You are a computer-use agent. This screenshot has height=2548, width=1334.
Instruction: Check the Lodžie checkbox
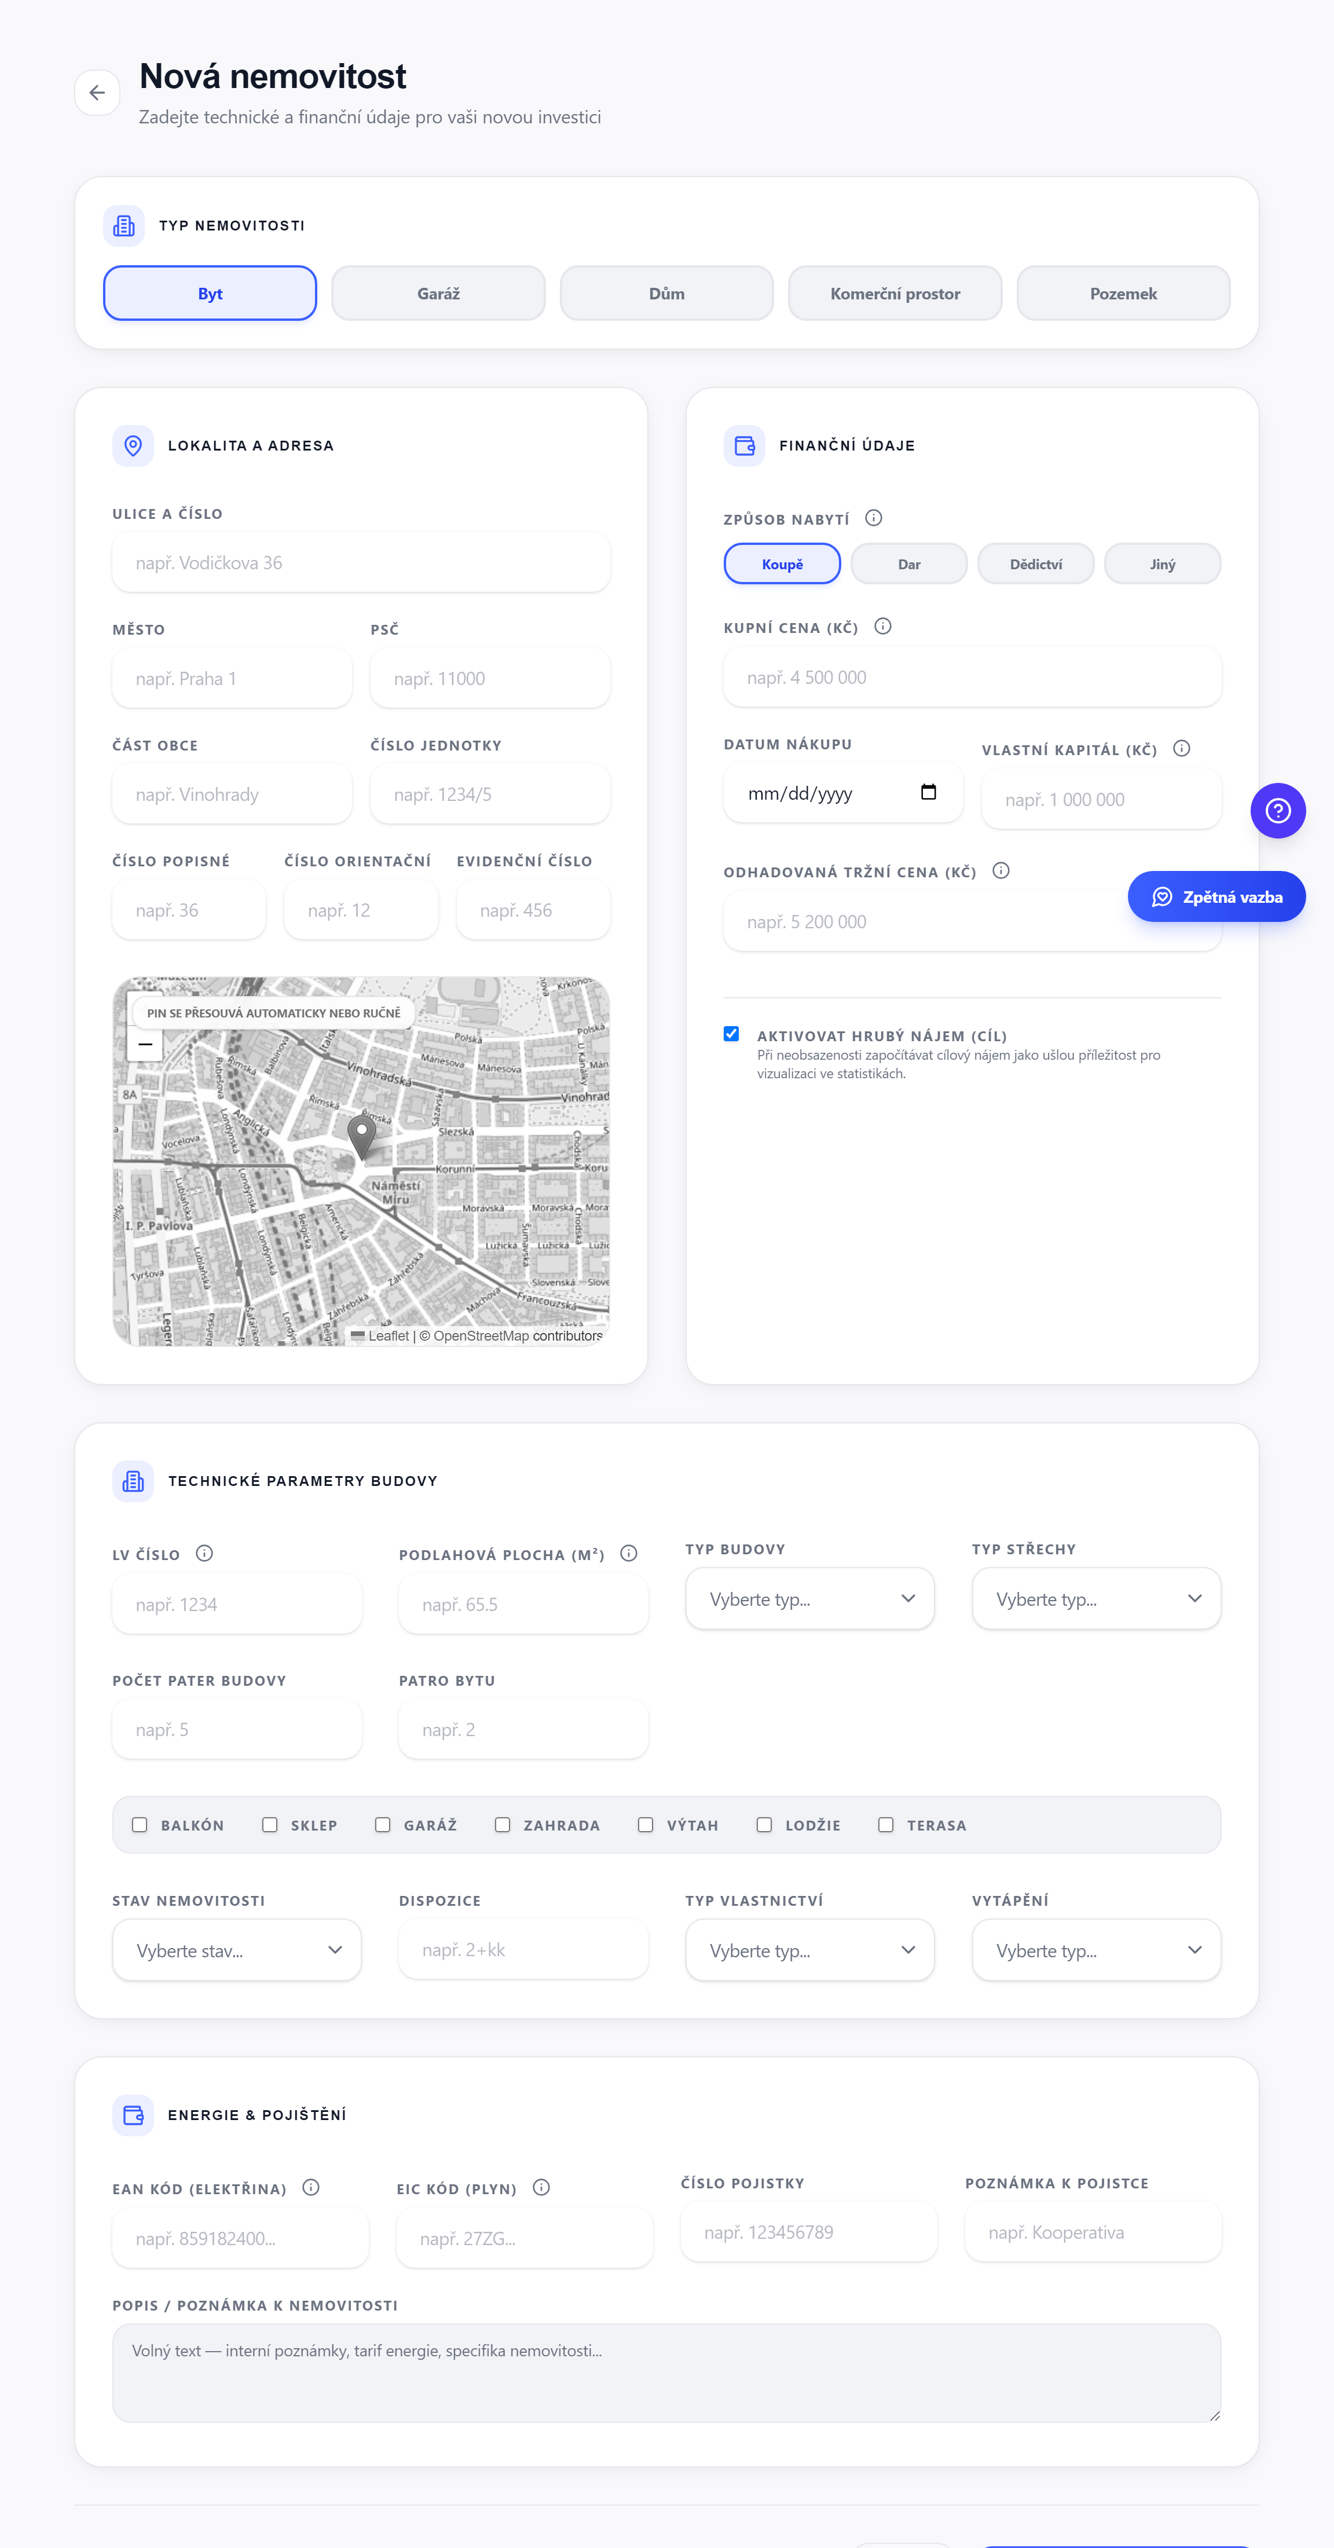pos(764,1825)
